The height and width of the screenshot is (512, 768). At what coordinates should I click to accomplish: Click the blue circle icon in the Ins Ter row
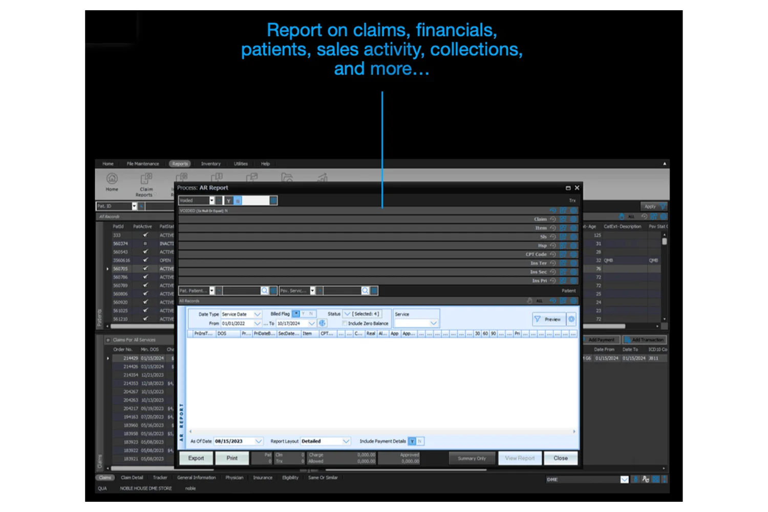(x=573, y=263)
